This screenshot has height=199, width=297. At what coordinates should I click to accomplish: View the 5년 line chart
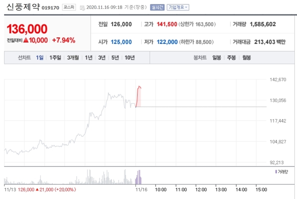(x=115, y=58)
